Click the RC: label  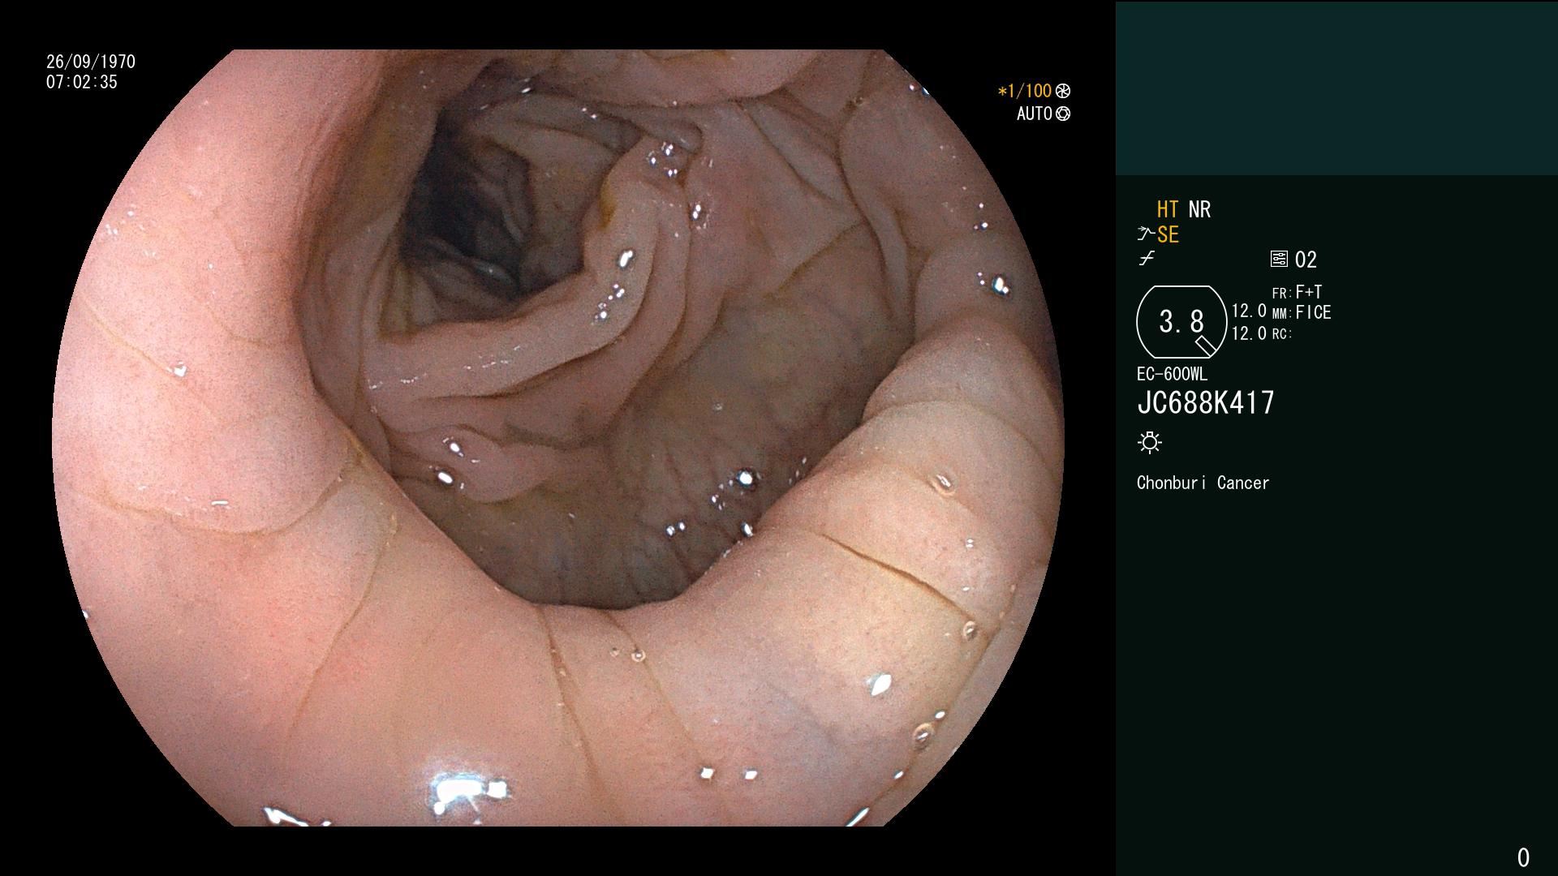tap(1282, 334)
